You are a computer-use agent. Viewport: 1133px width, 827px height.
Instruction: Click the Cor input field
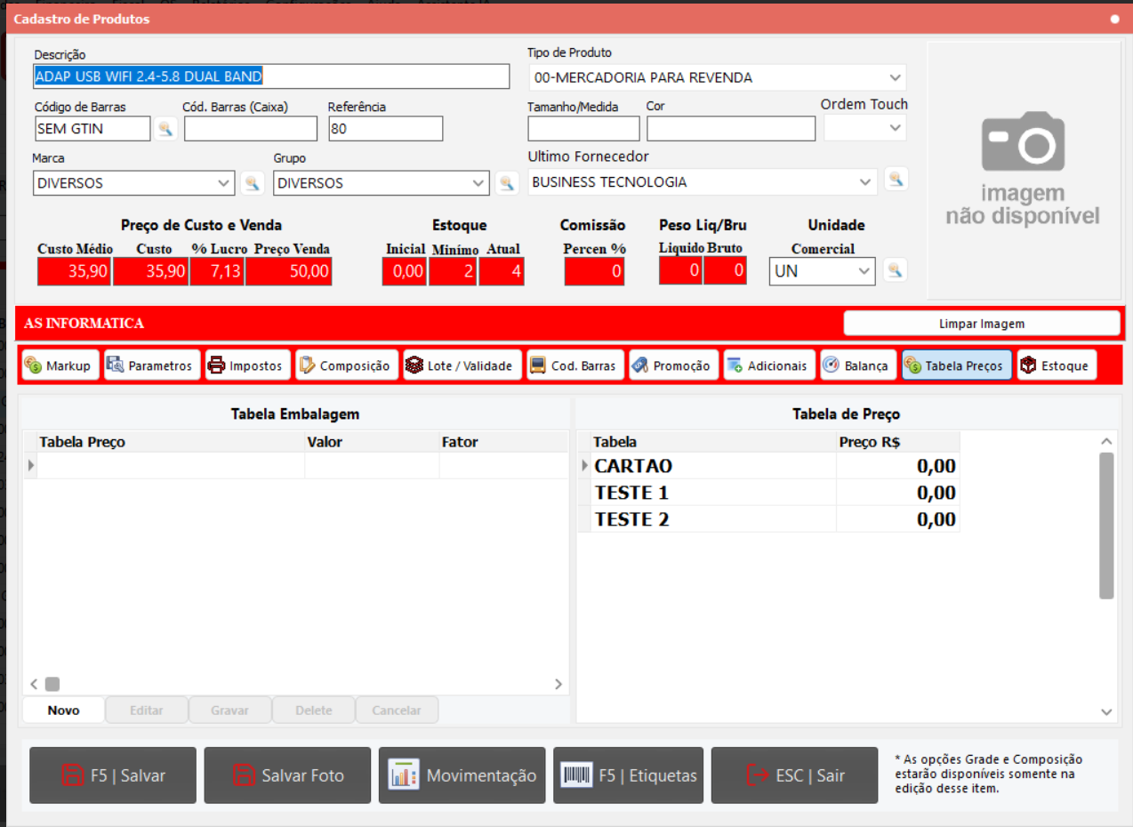click(x=731, y=128)
